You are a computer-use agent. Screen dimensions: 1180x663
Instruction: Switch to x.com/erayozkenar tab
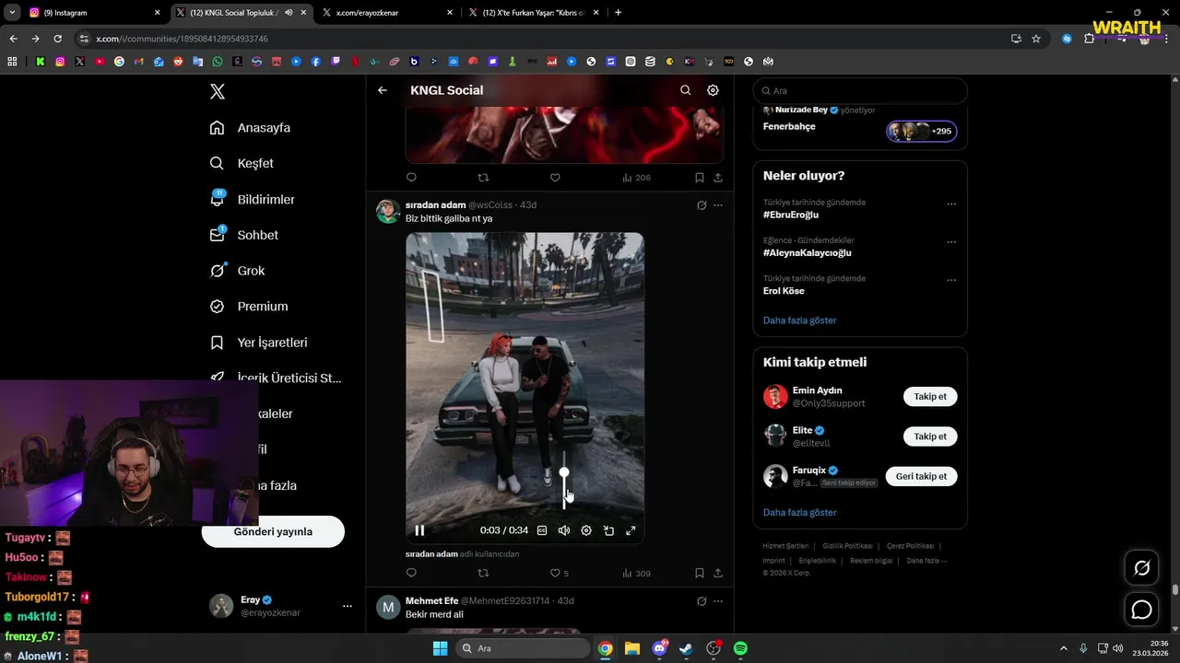click(x=387, y=13)
